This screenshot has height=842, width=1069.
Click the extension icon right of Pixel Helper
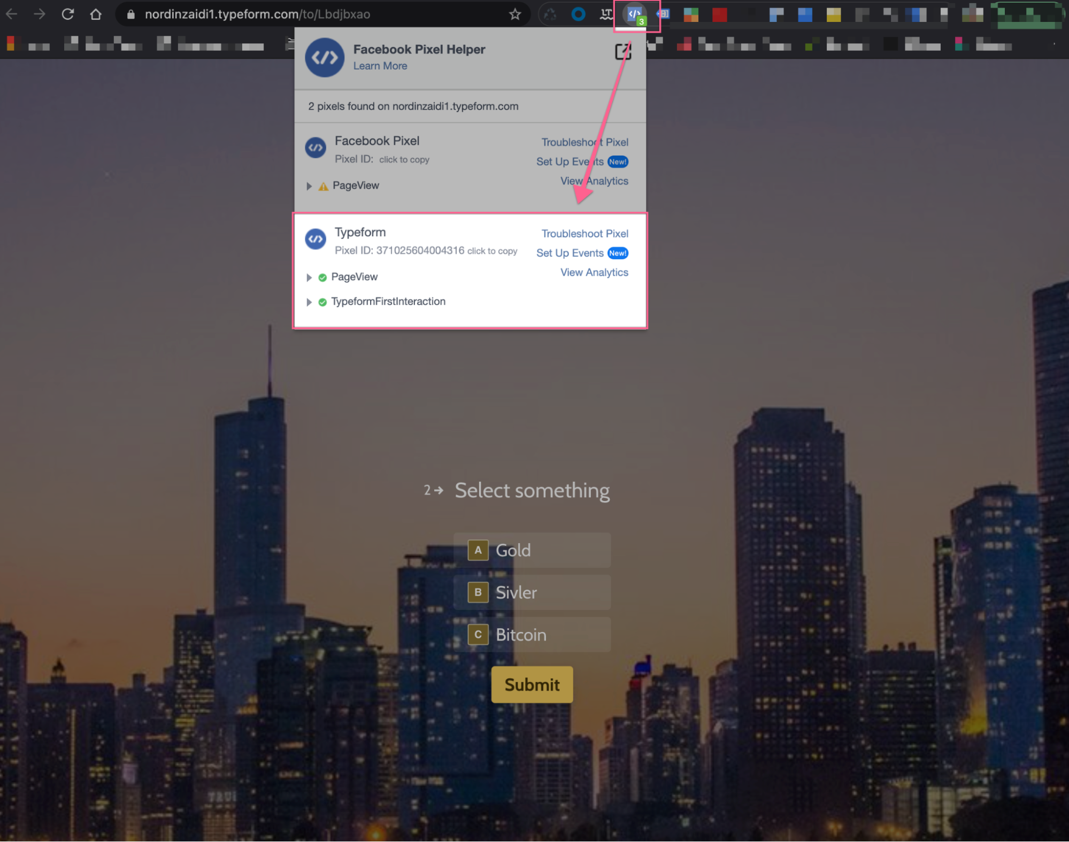663,14
